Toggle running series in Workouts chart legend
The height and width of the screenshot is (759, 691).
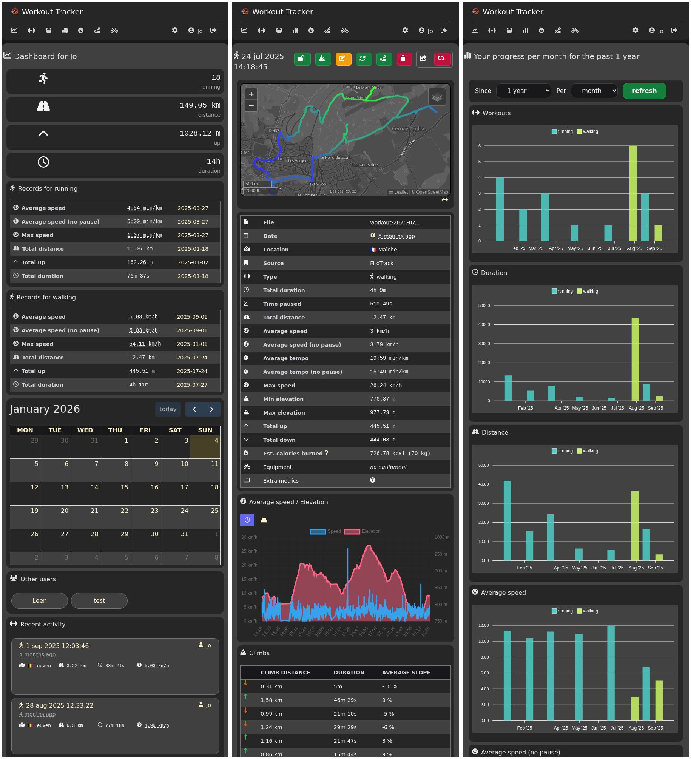[562, 131]
